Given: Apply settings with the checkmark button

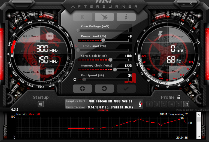Looking at the screenshot, I should 126,89.
